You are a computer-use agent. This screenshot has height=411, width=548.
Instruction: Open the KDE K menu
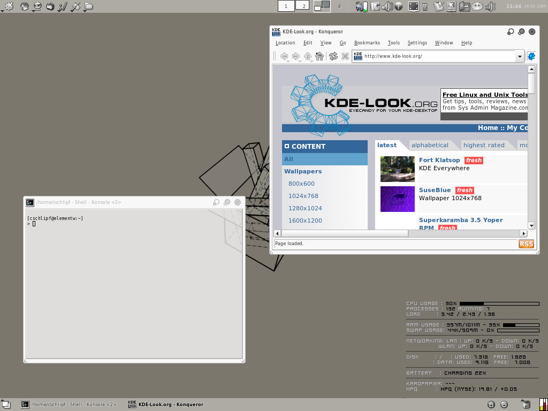tap(9, 6)
